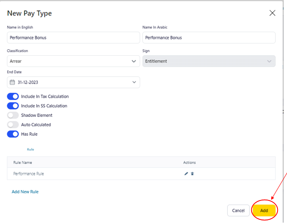Switch on Auto Calculated toggle

click(13, 124)
